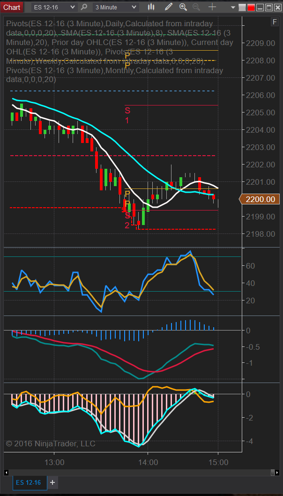Click the -4 label on bottom panel
This screenshot has height=496, width=283.
click(248, 441)
